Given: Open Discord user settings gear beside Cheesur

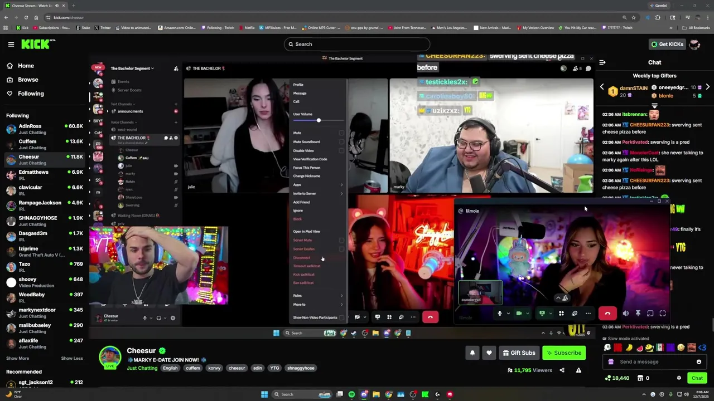Looking at the screenshot, I should 173,318.
